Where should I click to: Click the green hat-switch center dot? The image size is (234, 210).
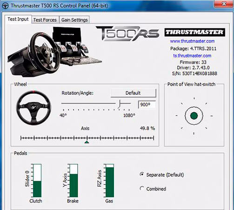pyautogui.click(x=194, y=116)
